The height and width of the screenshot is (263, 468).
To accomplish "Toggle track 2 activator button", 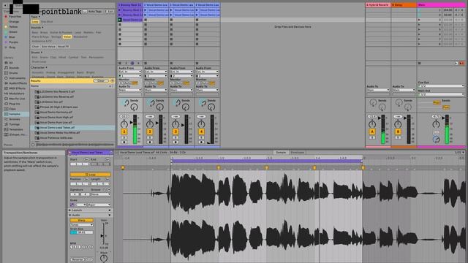I will (x=150, y=131).
